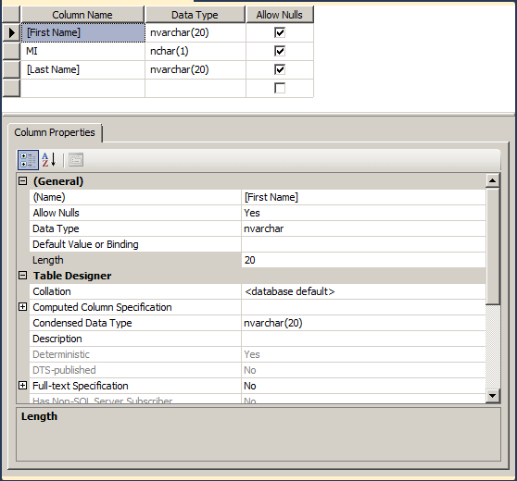Click Data Type property value nvarchar
517x481 pixels.
click(x=363, y=228)
